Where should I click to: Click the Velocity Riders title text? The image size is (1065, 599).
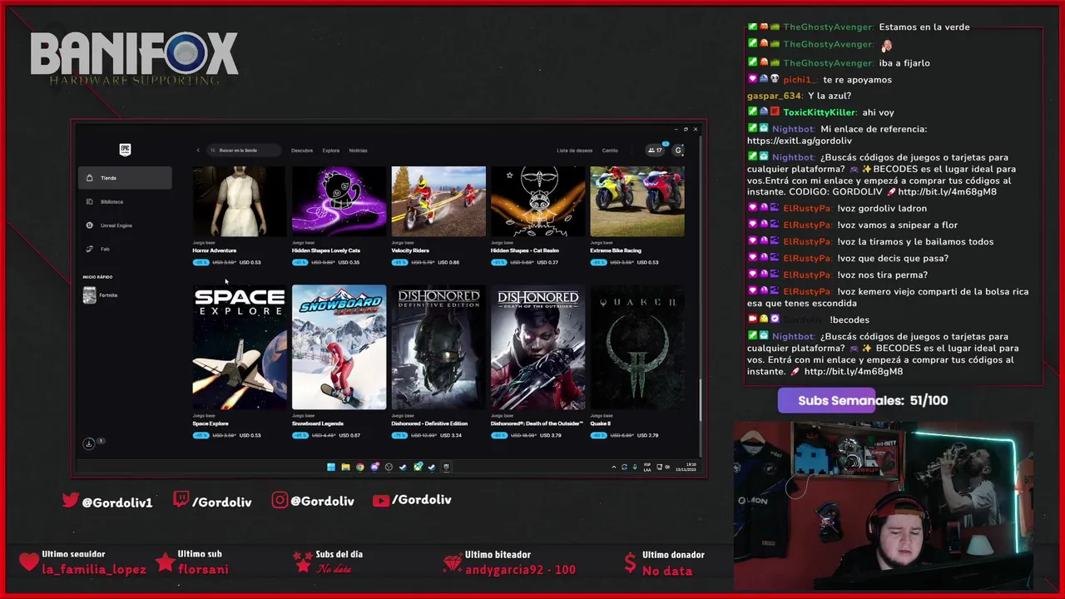[x=410, y=250]
